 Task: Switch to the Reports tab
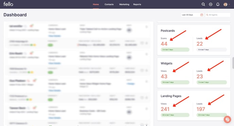click(x=137, y=4)
